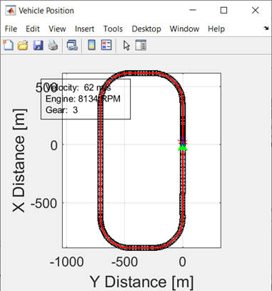This screenshot has width=272, height=291.
Task: Open the File menu
Action: click(11, 29)
